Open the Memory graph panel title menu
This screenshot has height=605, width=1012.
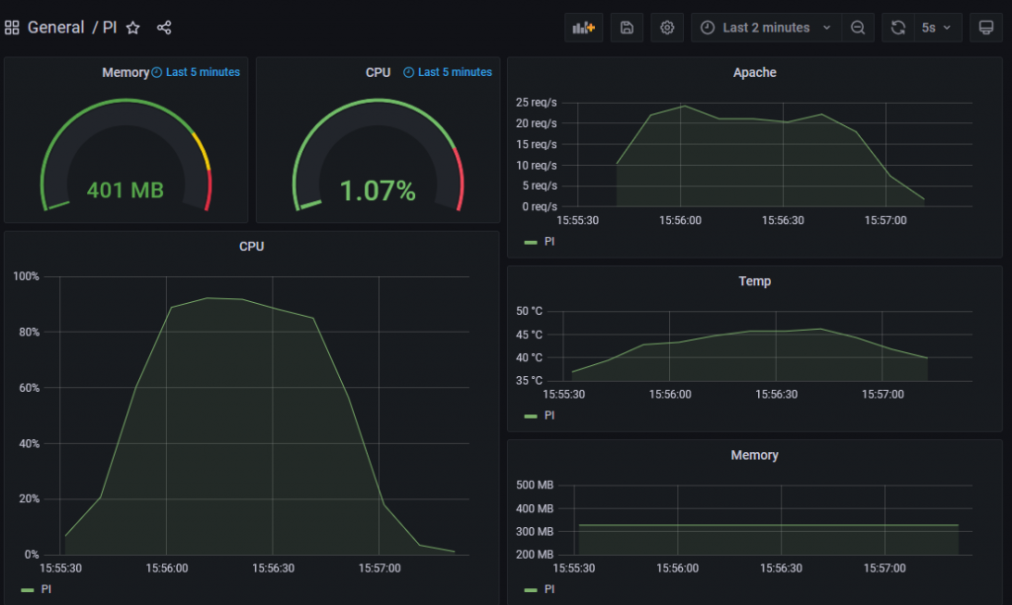pos(754,455)
